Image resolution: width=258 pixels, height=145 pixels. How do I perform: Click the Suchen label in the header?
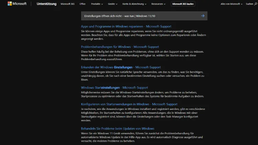coord(249,4)
